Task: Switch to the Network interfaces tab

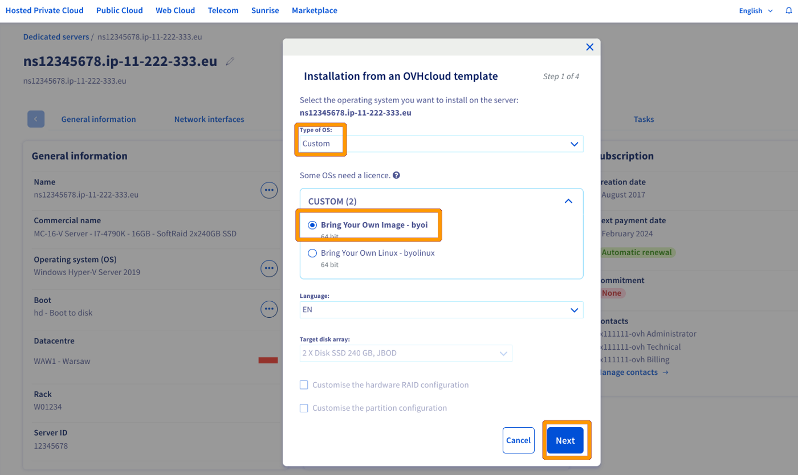Action: (209, 119)
